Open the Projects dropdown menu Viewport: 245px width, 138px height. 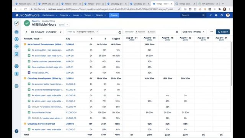coord(65,15)
